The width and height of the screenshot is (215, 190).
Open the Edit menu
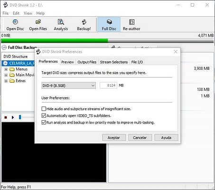pos(16,13)
